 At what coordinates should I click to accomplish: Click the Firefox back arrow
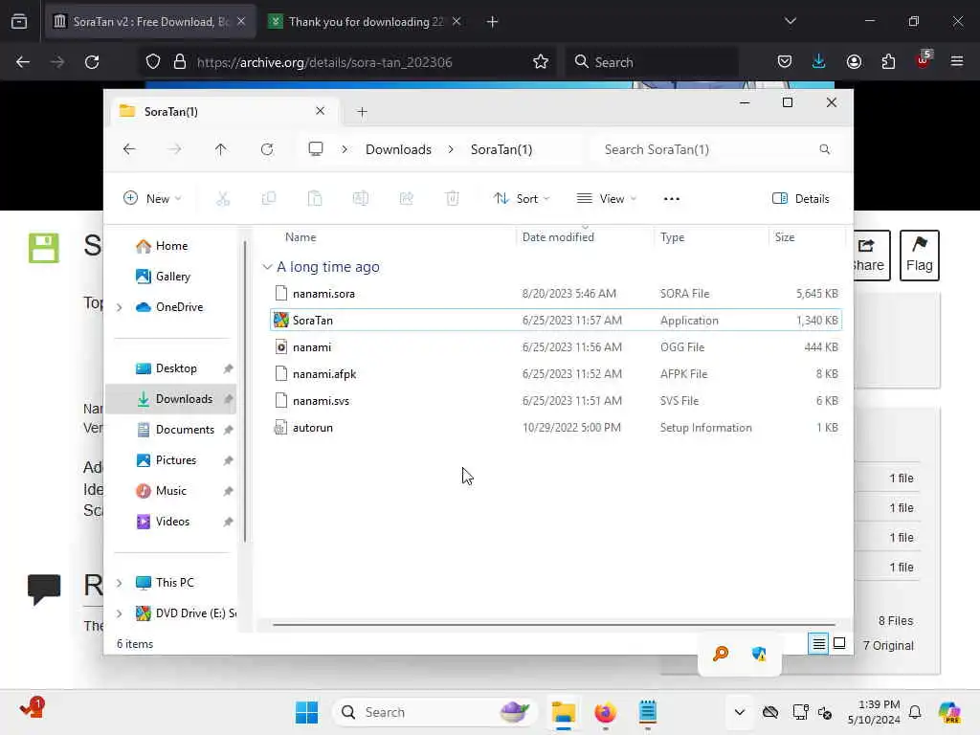pos(23,62)
